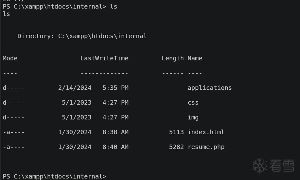Screen dimensions: 300x180
Task: Click the mode flags of resume.php row
Action: (13, 147)
